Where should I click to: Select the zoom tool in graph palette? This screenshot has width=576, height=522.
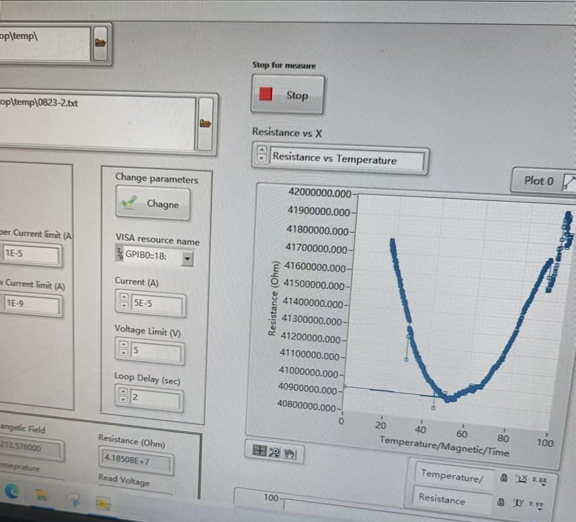click(x=274, y=452)
